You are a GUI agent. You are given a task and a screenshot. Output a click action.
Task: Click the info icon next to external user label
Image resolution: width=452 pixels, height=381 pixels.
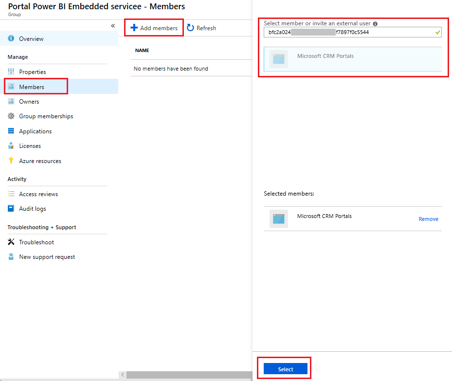pos(375,24)
